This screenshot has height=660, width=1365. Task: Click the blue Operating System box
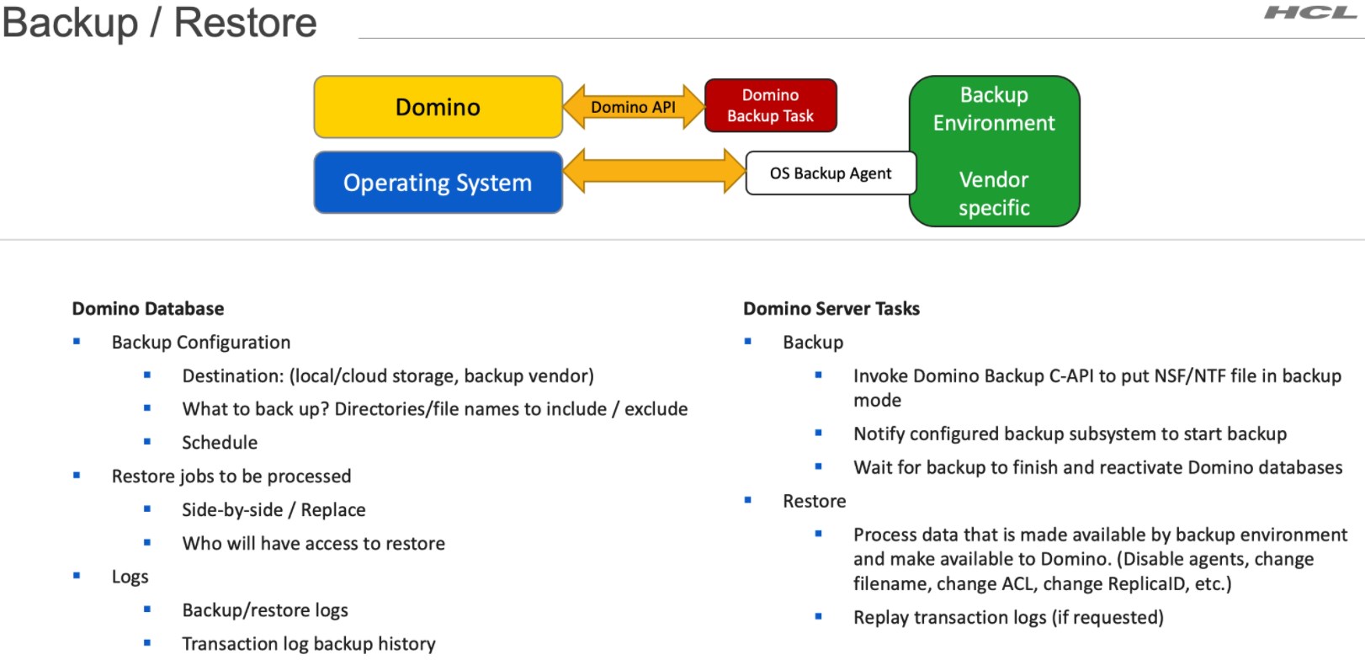438,183
